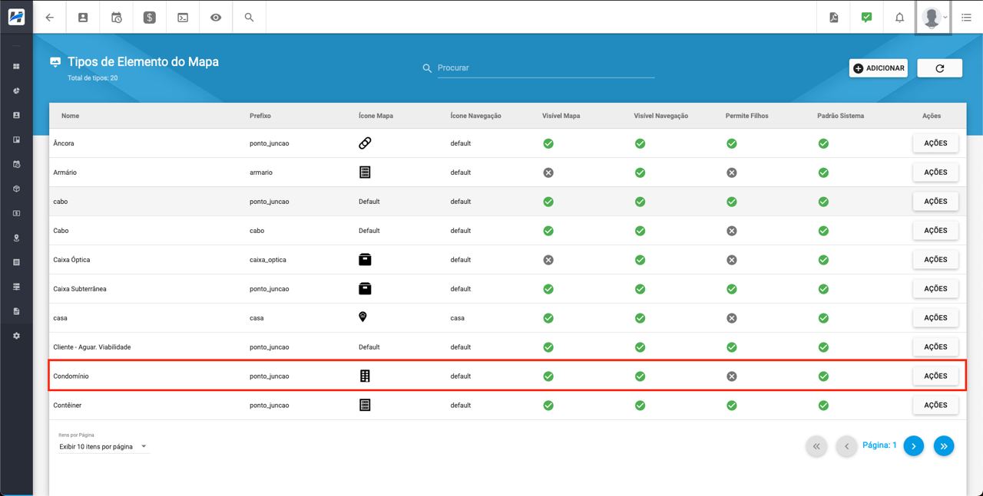Click Cabo's grey X under Permite Filhos
Viewport: 983px width, 496px height.
732,231
